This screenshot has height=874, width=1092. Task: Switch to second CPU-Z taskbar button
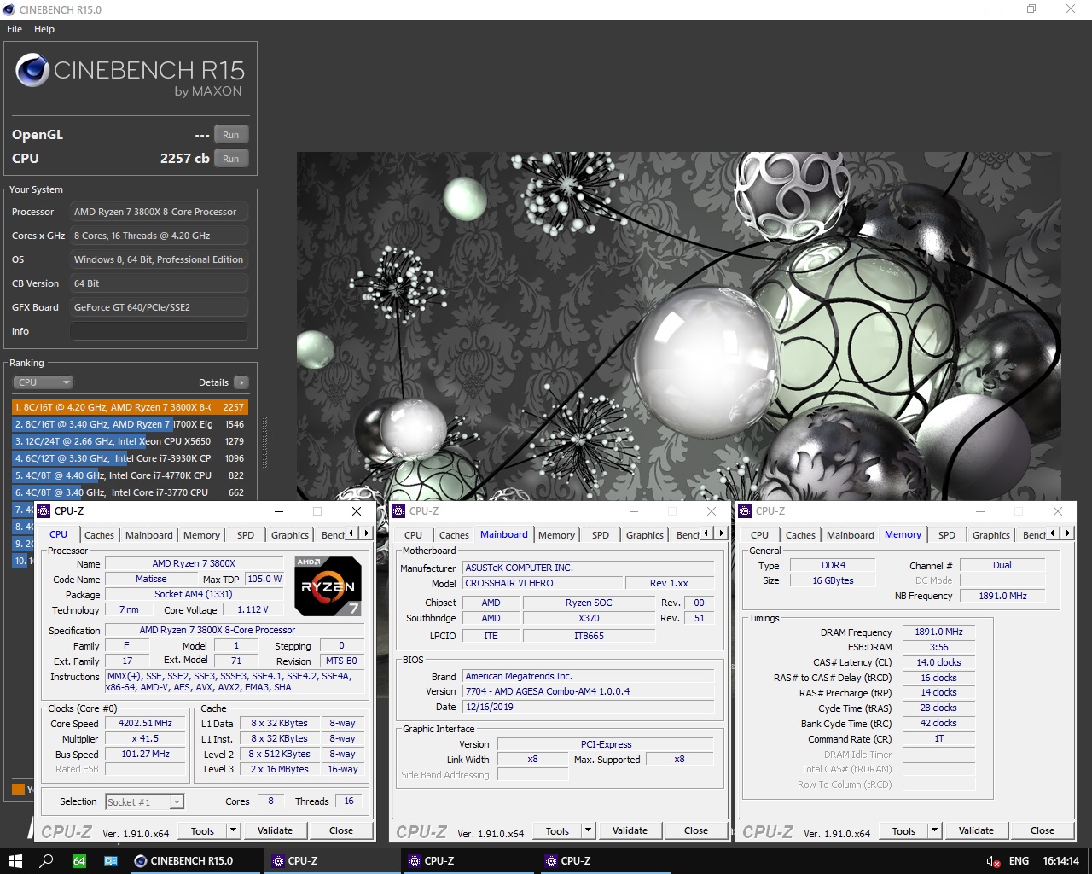[468, 860]
